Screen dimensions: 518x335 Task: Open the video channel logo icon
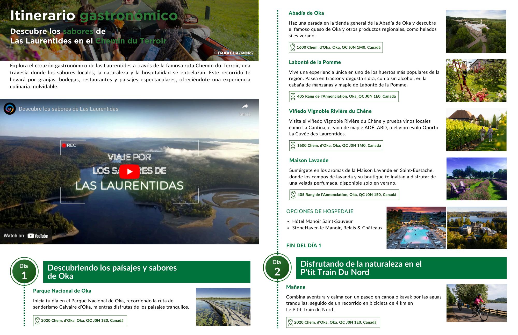10,109
